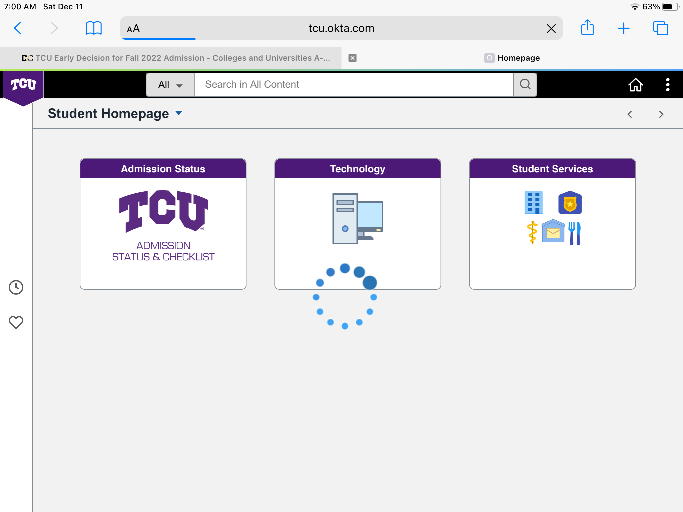Tap the Wi-Fi indicator in status bar
Screen dimensions: 683x512
coord(635,7)
